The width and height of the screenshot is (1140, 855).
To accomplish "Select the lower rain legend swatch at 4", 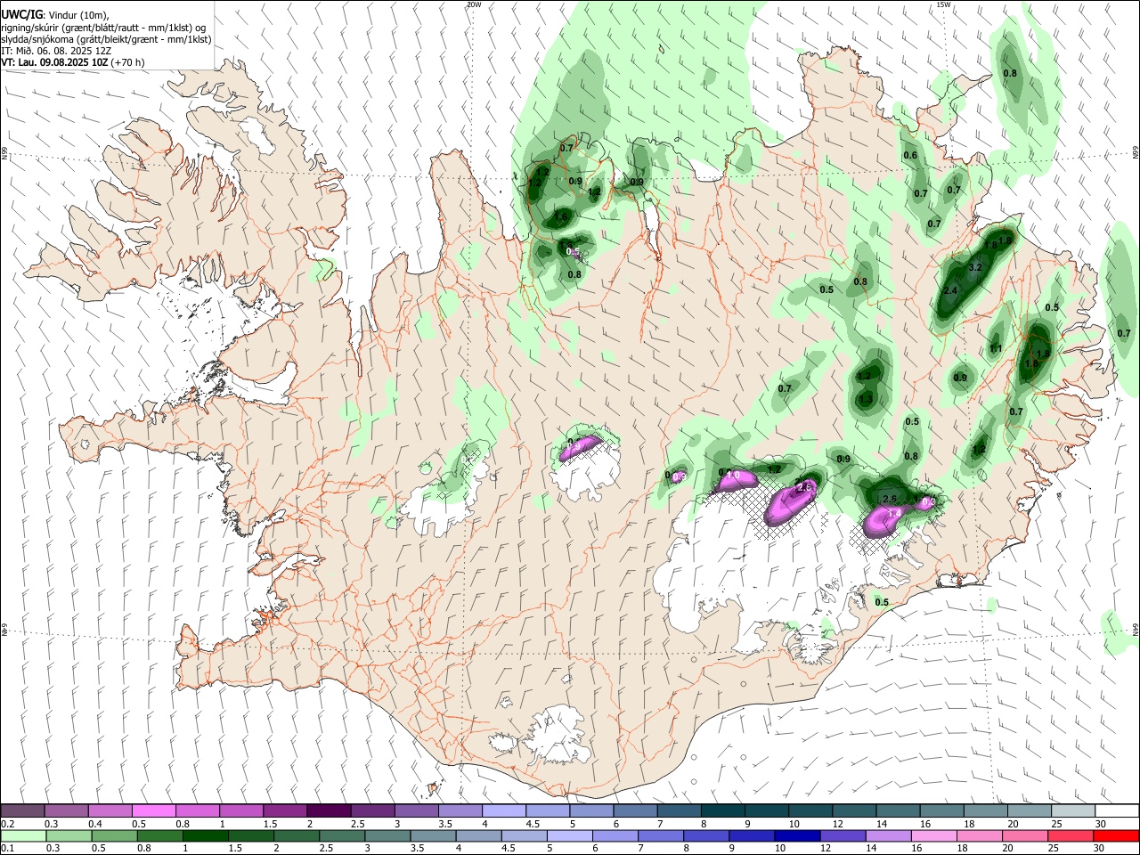I will coord(478,835).
